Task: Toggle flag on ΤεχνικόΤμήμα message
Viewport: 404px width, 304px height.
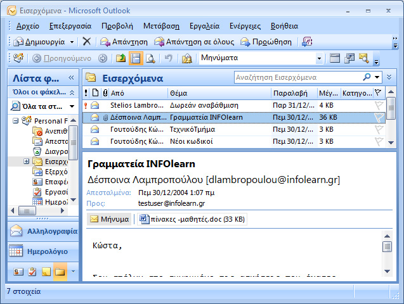Action: click(x=379, y=129)
